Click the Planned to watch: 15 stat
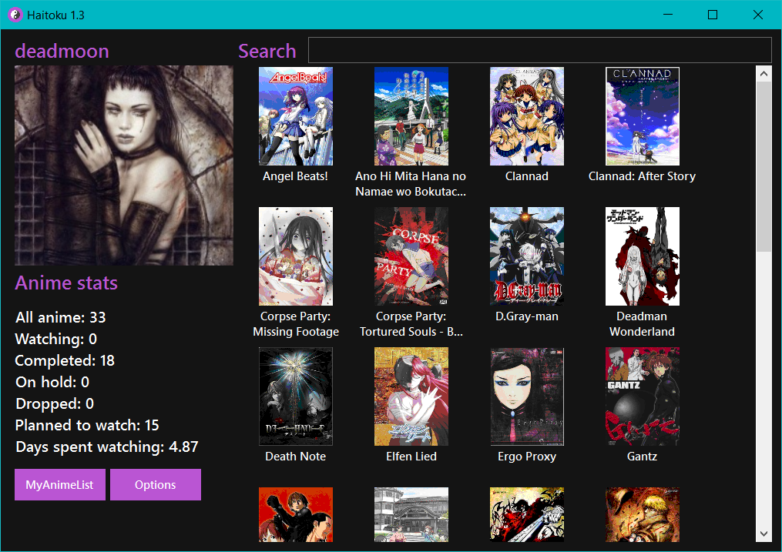Screen dimensions: 782x552 [87, 425]
